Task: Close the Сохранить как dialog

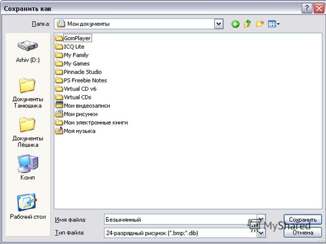Action: point(319,9)
